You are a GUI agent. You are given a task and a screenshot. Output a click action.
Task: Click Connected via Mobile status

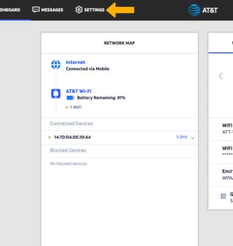(88, 69)
